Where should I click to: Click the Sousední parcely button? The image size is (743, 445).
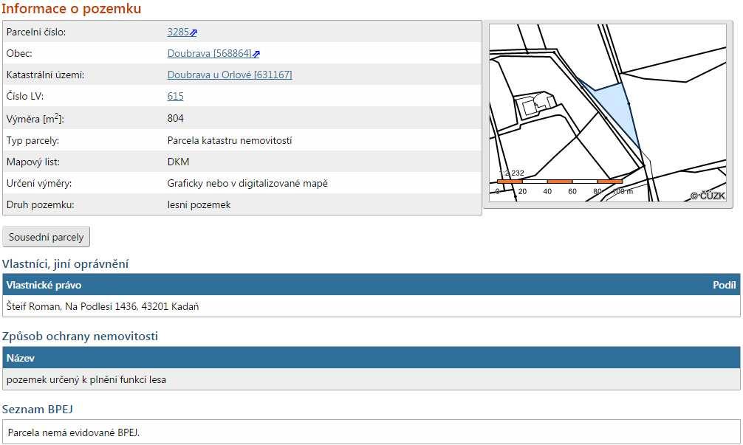(x=46, y=237)
